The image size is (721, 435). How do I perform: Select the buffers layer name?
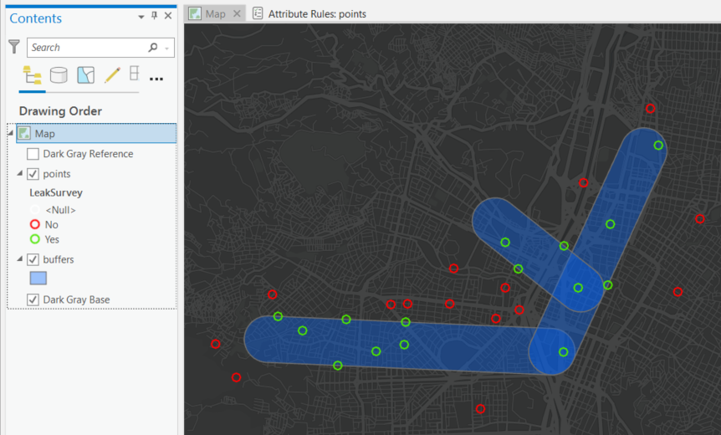tap(59, 259)
